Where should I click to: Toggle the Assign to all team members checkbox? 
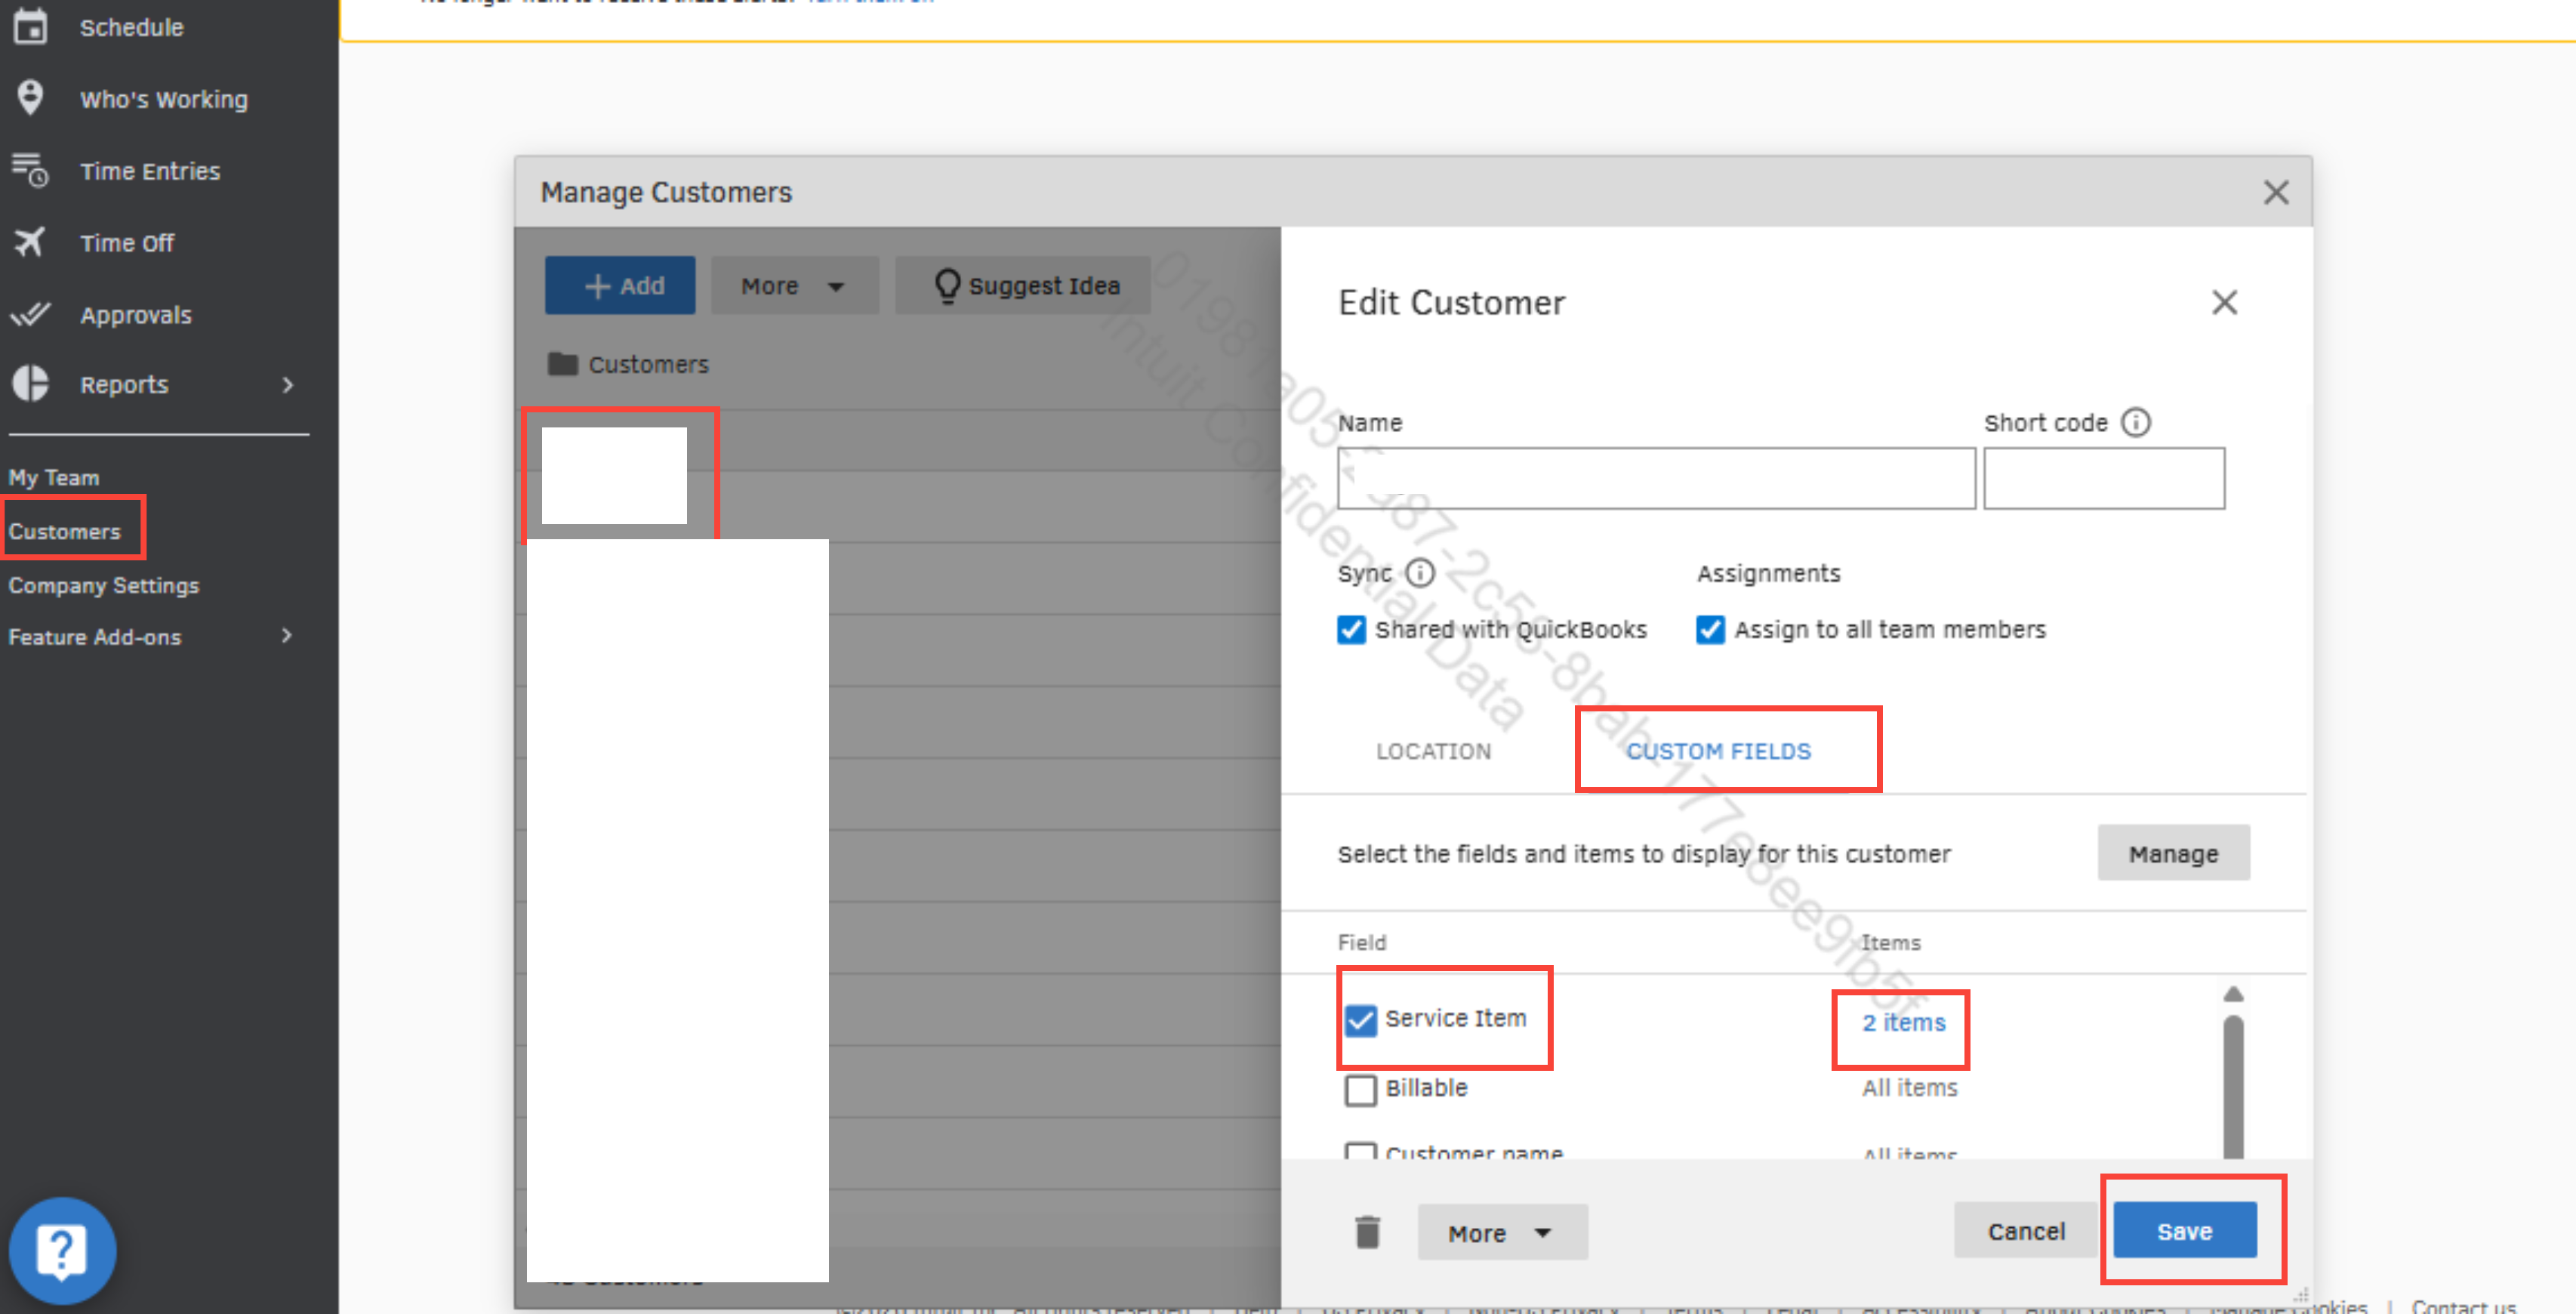1710,629
